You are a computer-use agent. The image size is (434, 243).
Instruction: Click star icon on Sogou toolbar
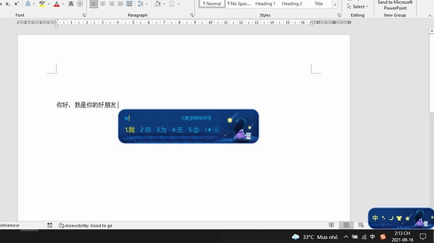(x=407, y=218)
